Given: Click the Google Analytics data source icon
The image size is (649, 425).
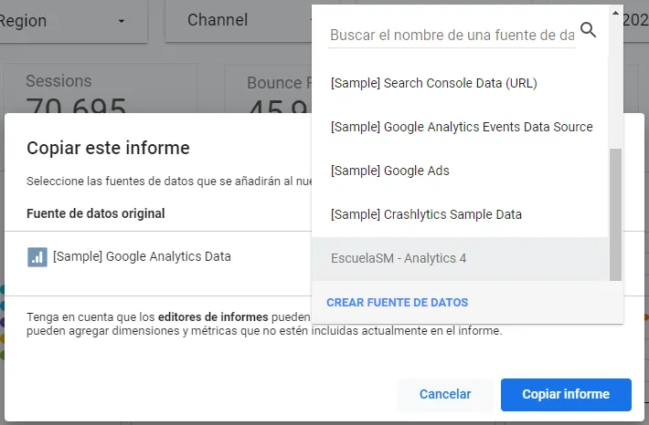Looking at the screenshot, I should point(37,257).
